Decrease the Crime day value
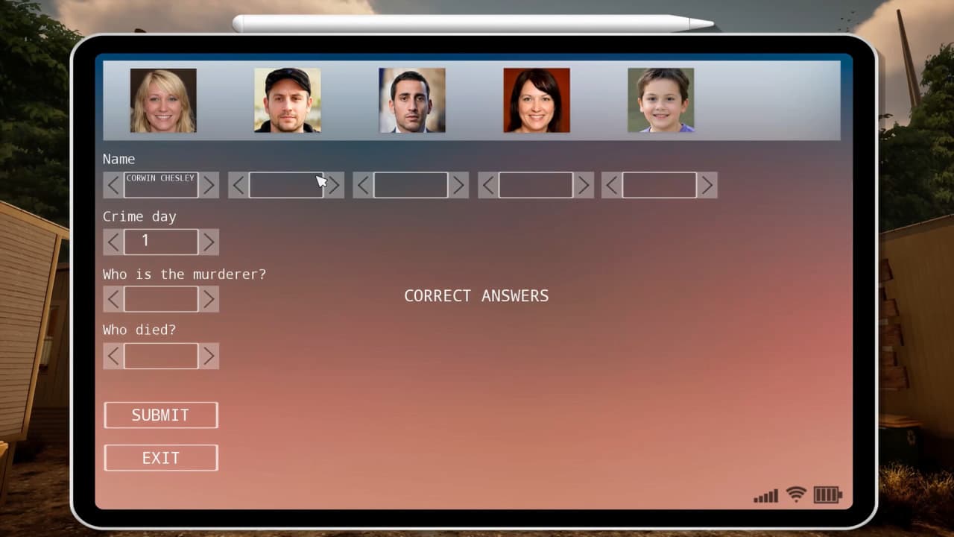This screenshot has height=537, width=954. [x=113, y=241]
